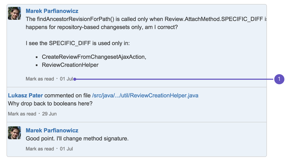Open the ReviewCreationHelper.java file link
This screenshot has height=163, width=305.
(145, 95)
